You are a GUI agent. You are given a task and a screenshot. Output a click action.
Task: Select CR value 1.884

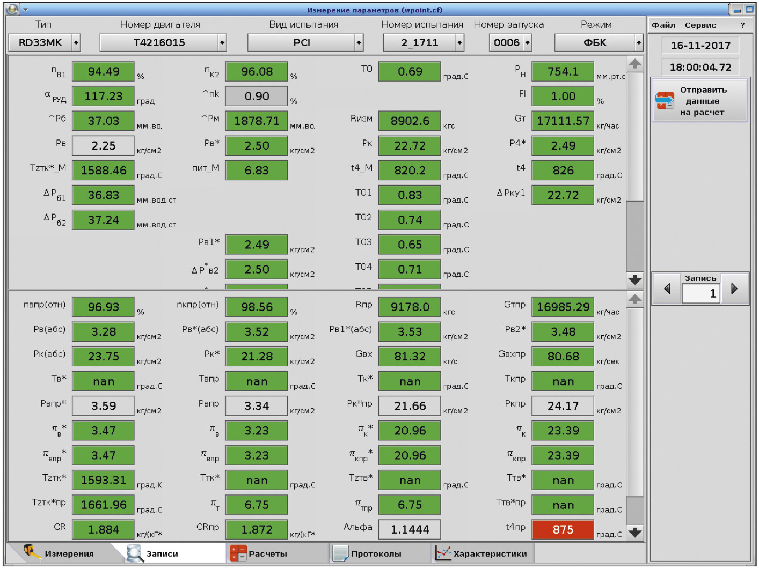tap(103, 530)
